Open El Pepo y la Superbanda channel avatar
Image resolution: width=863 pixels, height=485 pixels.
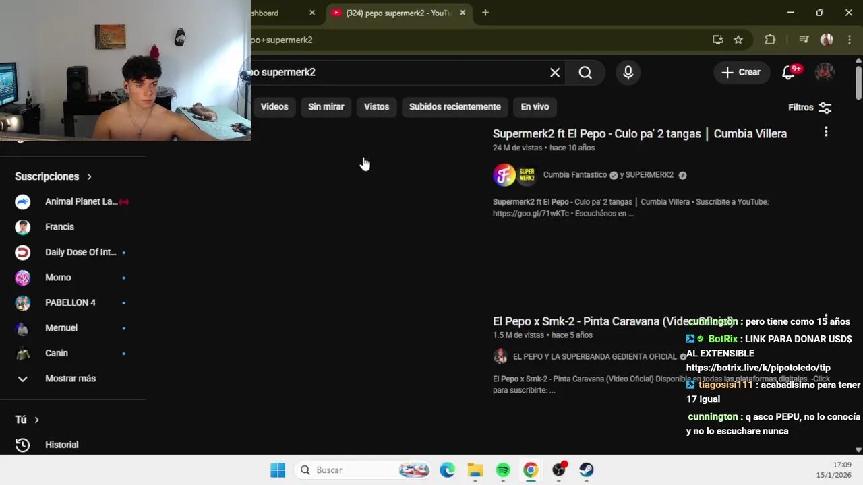coord(500,356)
